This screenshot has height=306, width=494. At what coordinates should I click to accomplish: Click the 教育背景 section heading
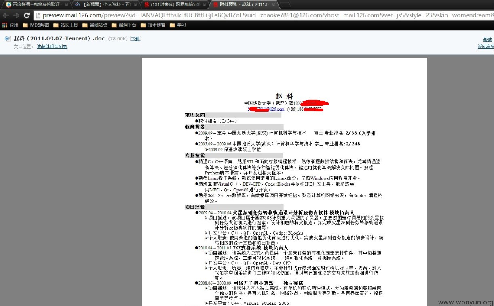tap(195, 127)
